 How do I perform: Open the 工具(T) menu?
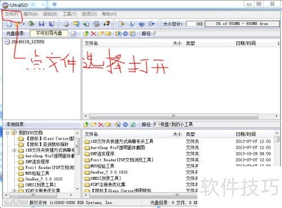69,14
